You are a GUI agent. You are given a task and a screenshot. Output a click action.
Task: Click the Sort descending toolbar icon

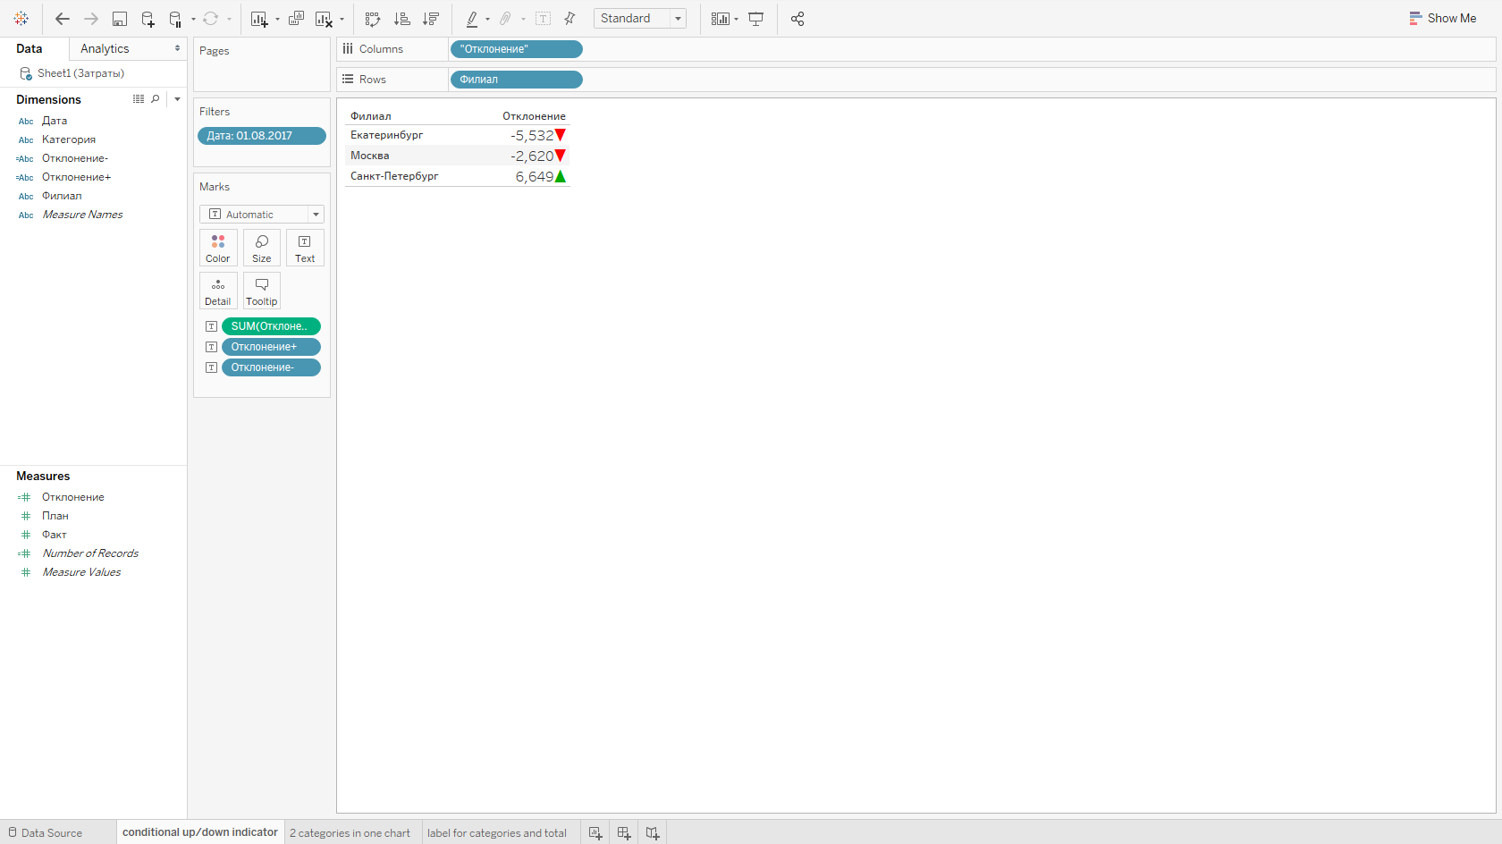(x=431, y=19)
